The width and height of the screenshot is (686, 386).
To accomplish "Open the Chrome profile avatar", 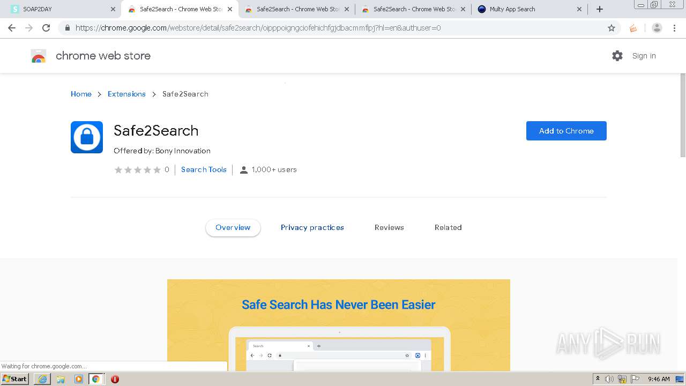I will 657,28.
